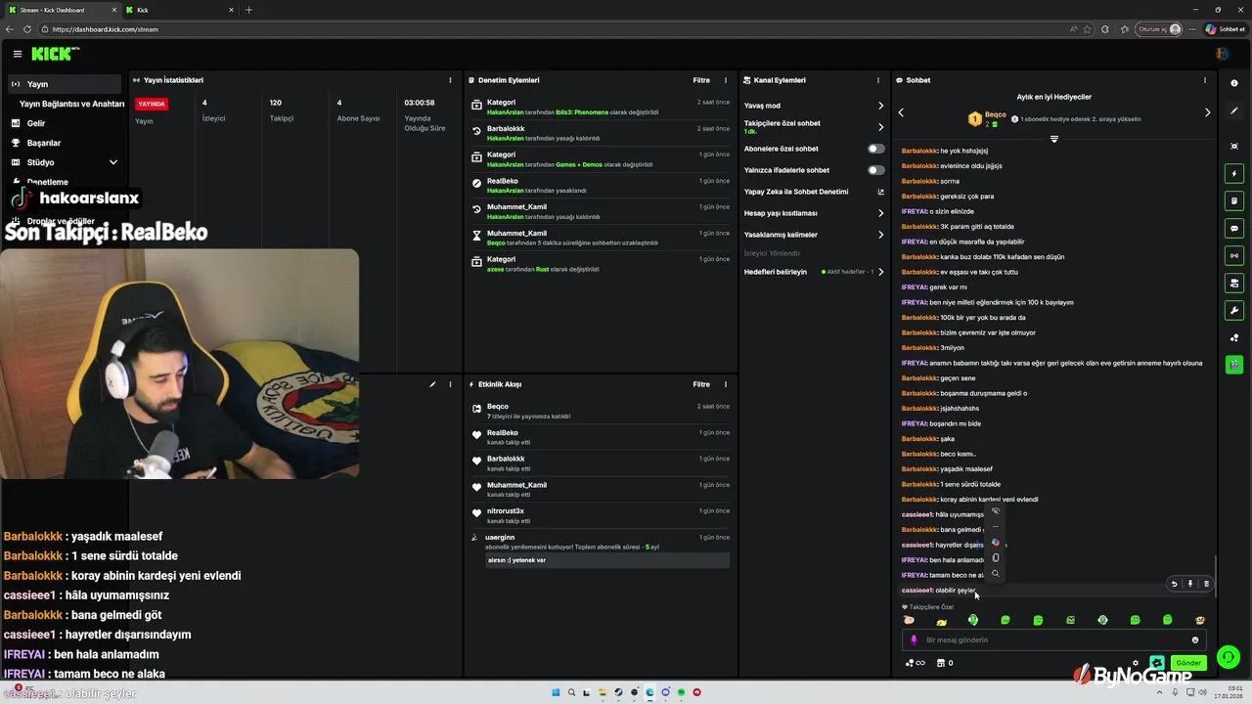Click the hide eye-slash icon in popup toolbar
This screenshot has height=704, width=1252.
(996, 511)
